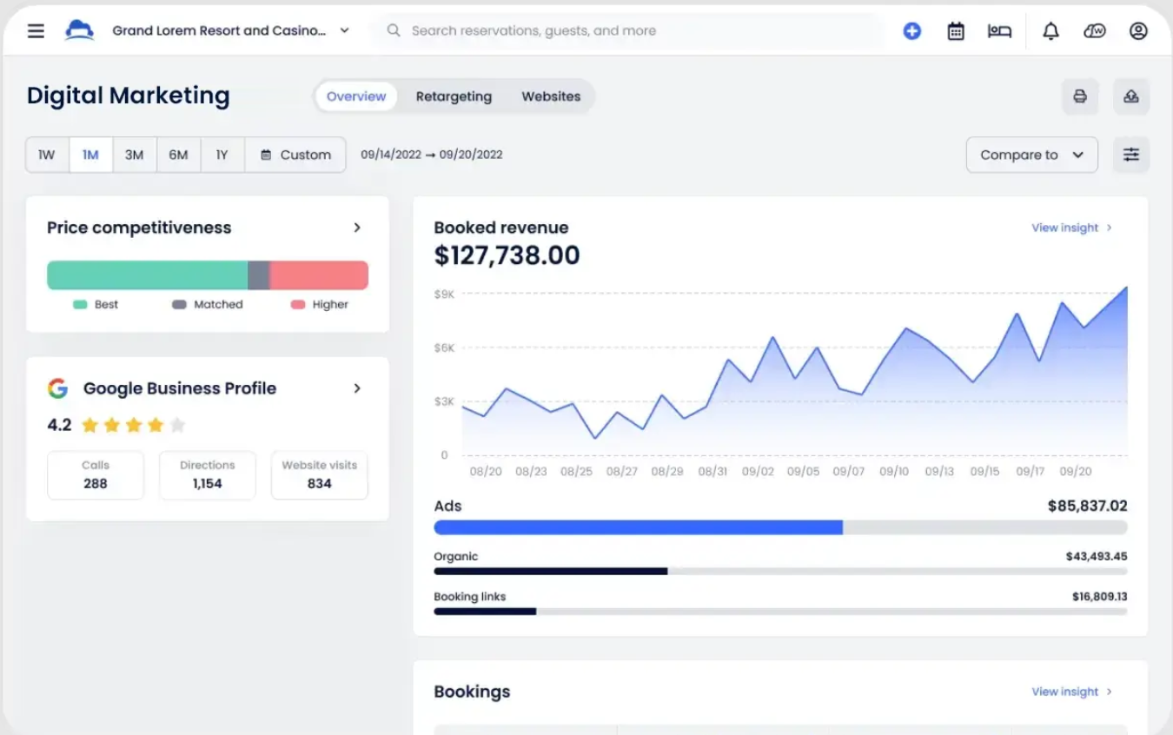
Task: Click the blue plus add icon
Action: [x=911, y=31]
